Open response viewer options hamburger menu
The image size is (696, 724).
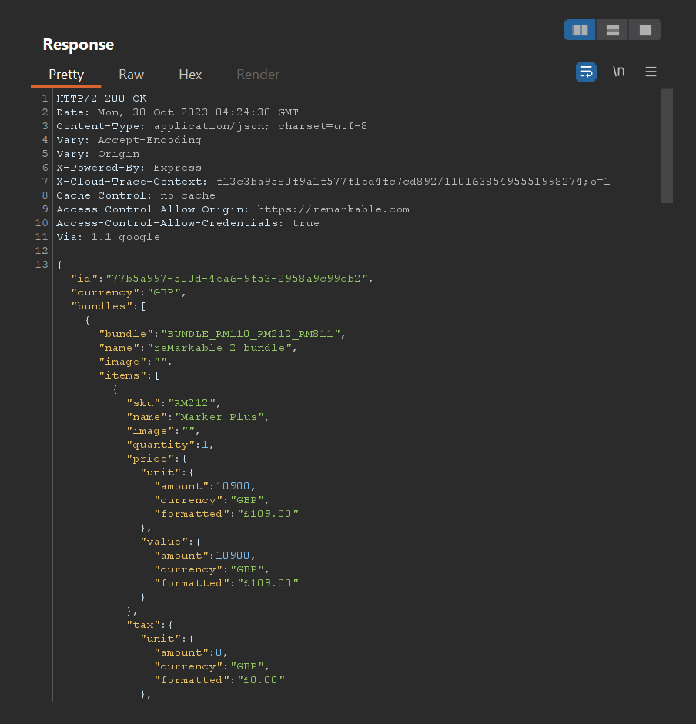[x=651, y=72]
